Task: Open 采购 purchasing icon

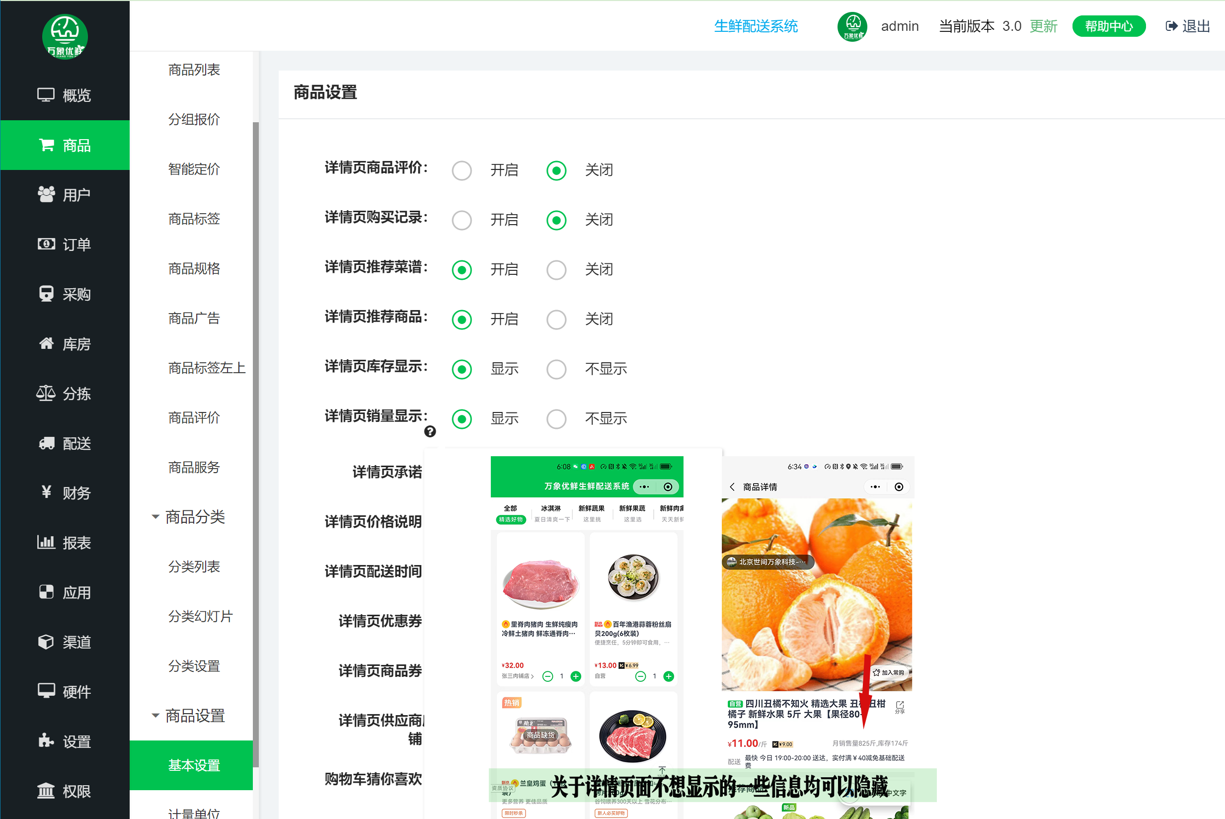Action: tap(47, 294)
